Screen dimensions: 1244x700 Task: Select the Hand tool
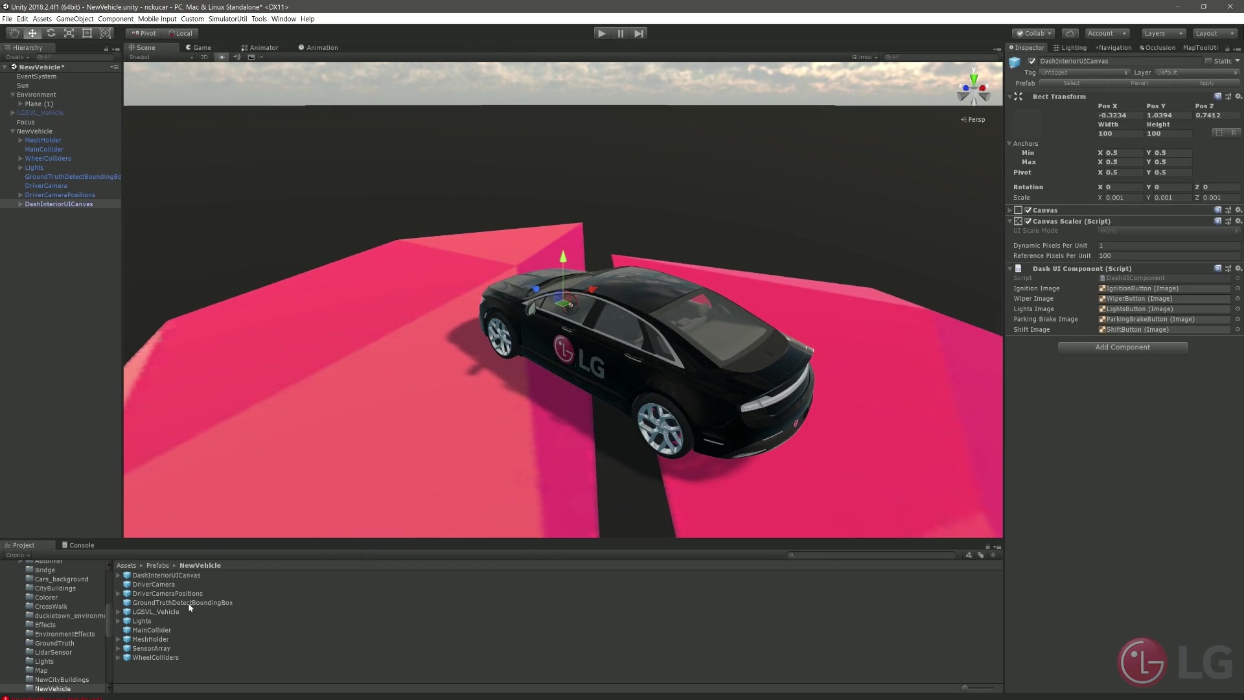(14, 33)
